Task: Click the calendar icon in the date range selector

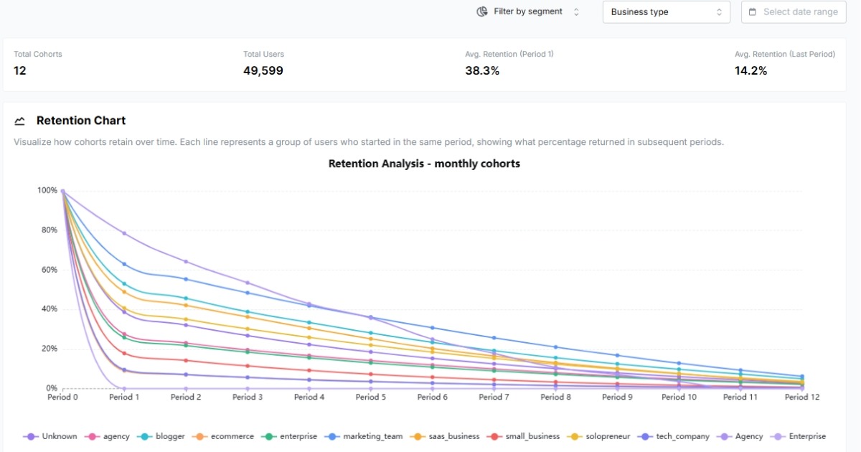Action: point(752,11)
